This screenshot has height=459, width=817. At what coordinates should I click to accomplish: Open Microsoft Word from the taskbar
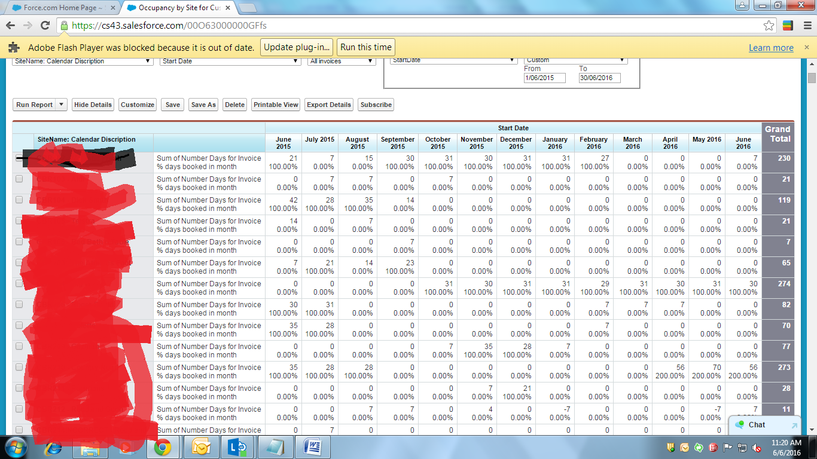(x=312, y=447)
